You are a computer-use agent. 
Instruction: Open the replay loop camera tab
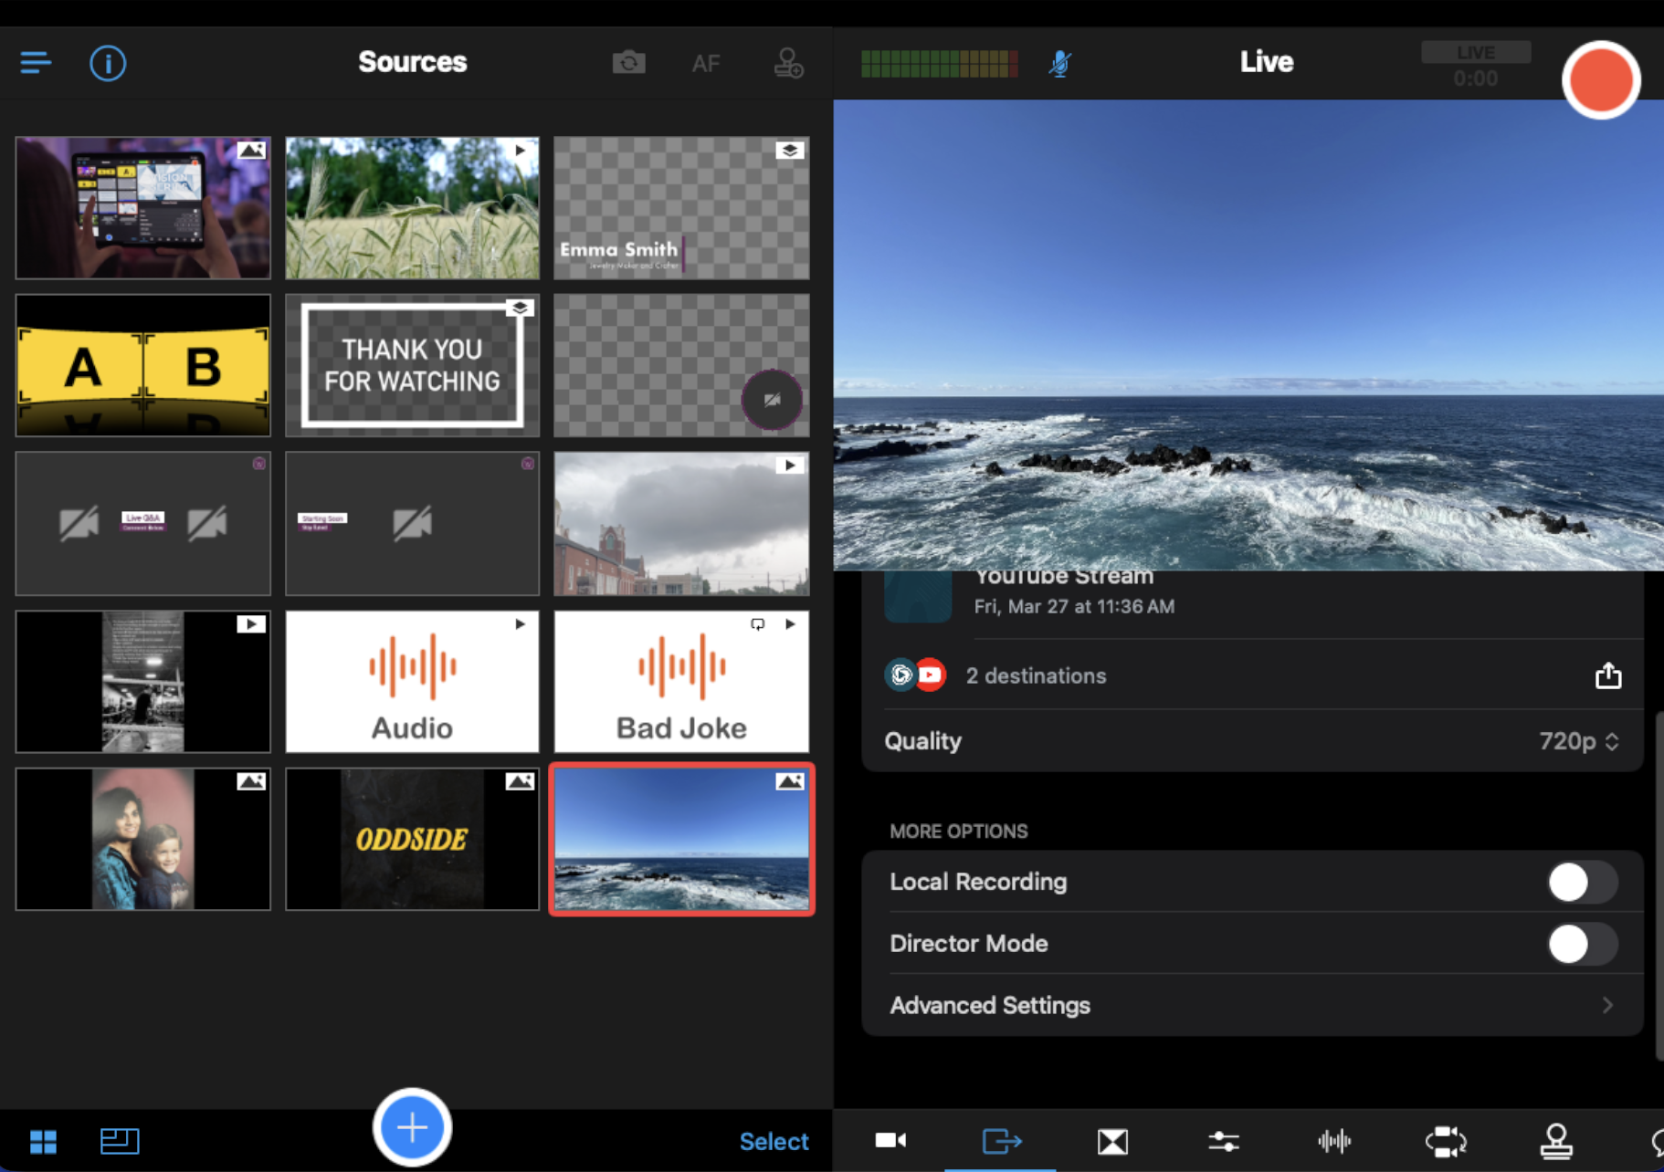[x=1446, y=1141]
